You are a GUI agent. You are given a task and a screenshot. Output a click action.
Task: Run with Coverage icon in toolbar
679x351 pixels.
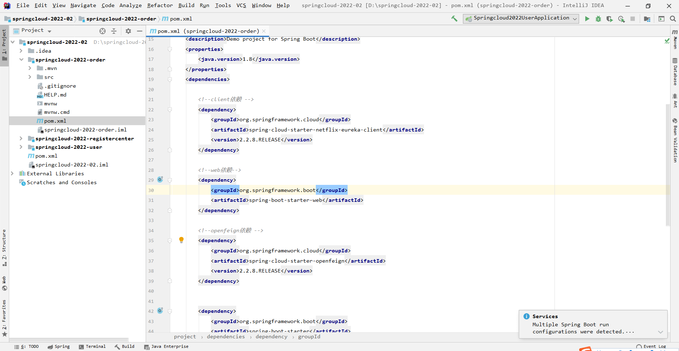click(609, 19)
